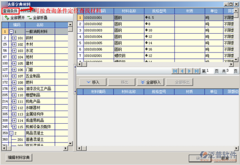This screenshot has height=165, width=240.
Task: Click Collapse All (全部折叠) icon
Action: [x=29, y=18]
